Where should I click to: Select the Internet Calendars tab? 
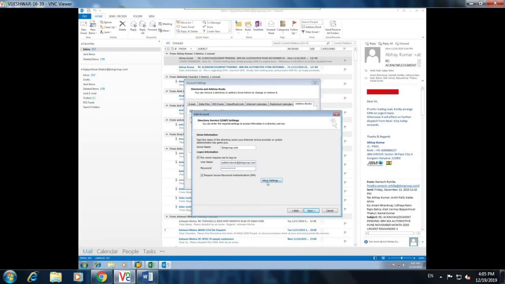click(257, 104)
